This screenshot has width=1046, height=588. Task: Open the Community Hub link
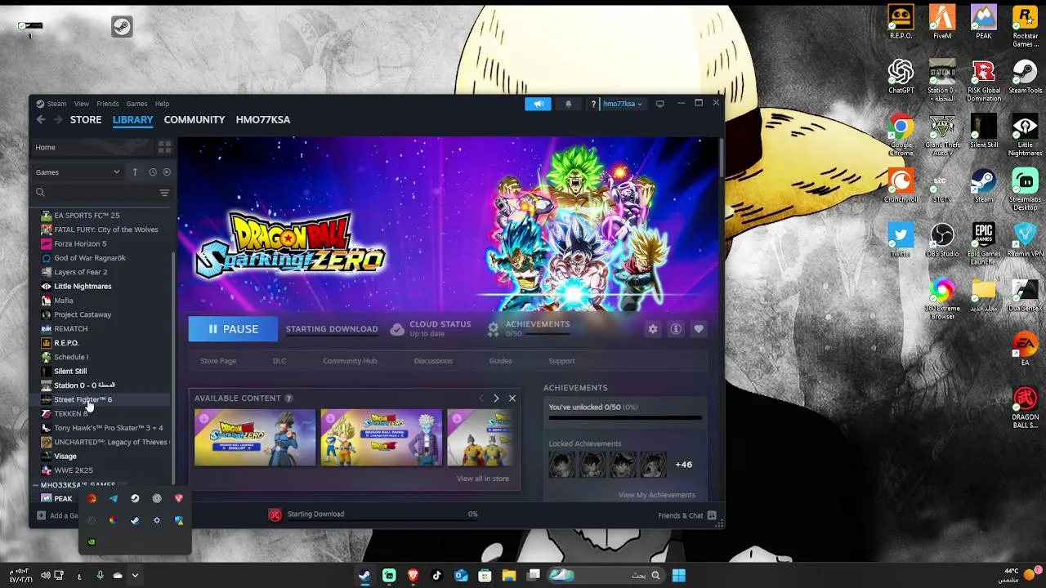click(350, 361)
